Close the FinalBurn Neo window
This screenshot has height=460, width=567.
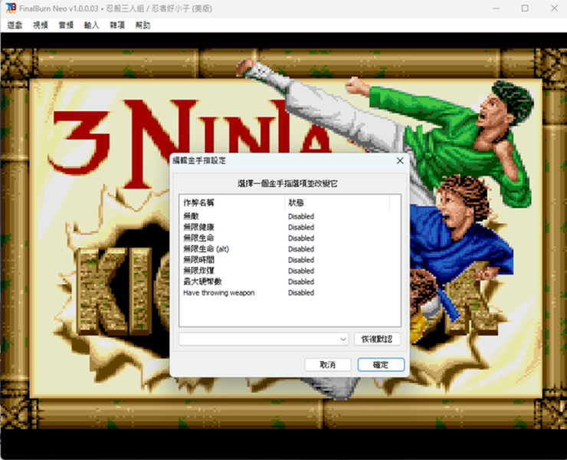pyautogui.click(x=554, y=8)
